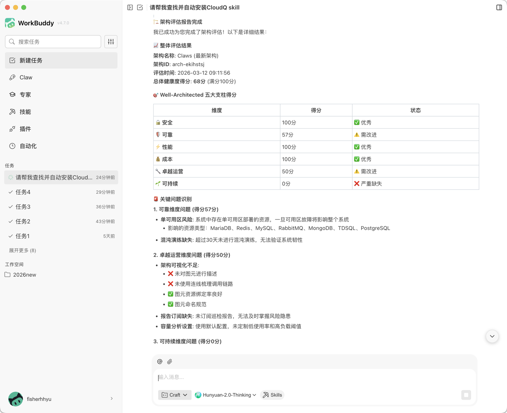Toggle the right side panel icon
The image size is (507, 413).
coord(499,7)
